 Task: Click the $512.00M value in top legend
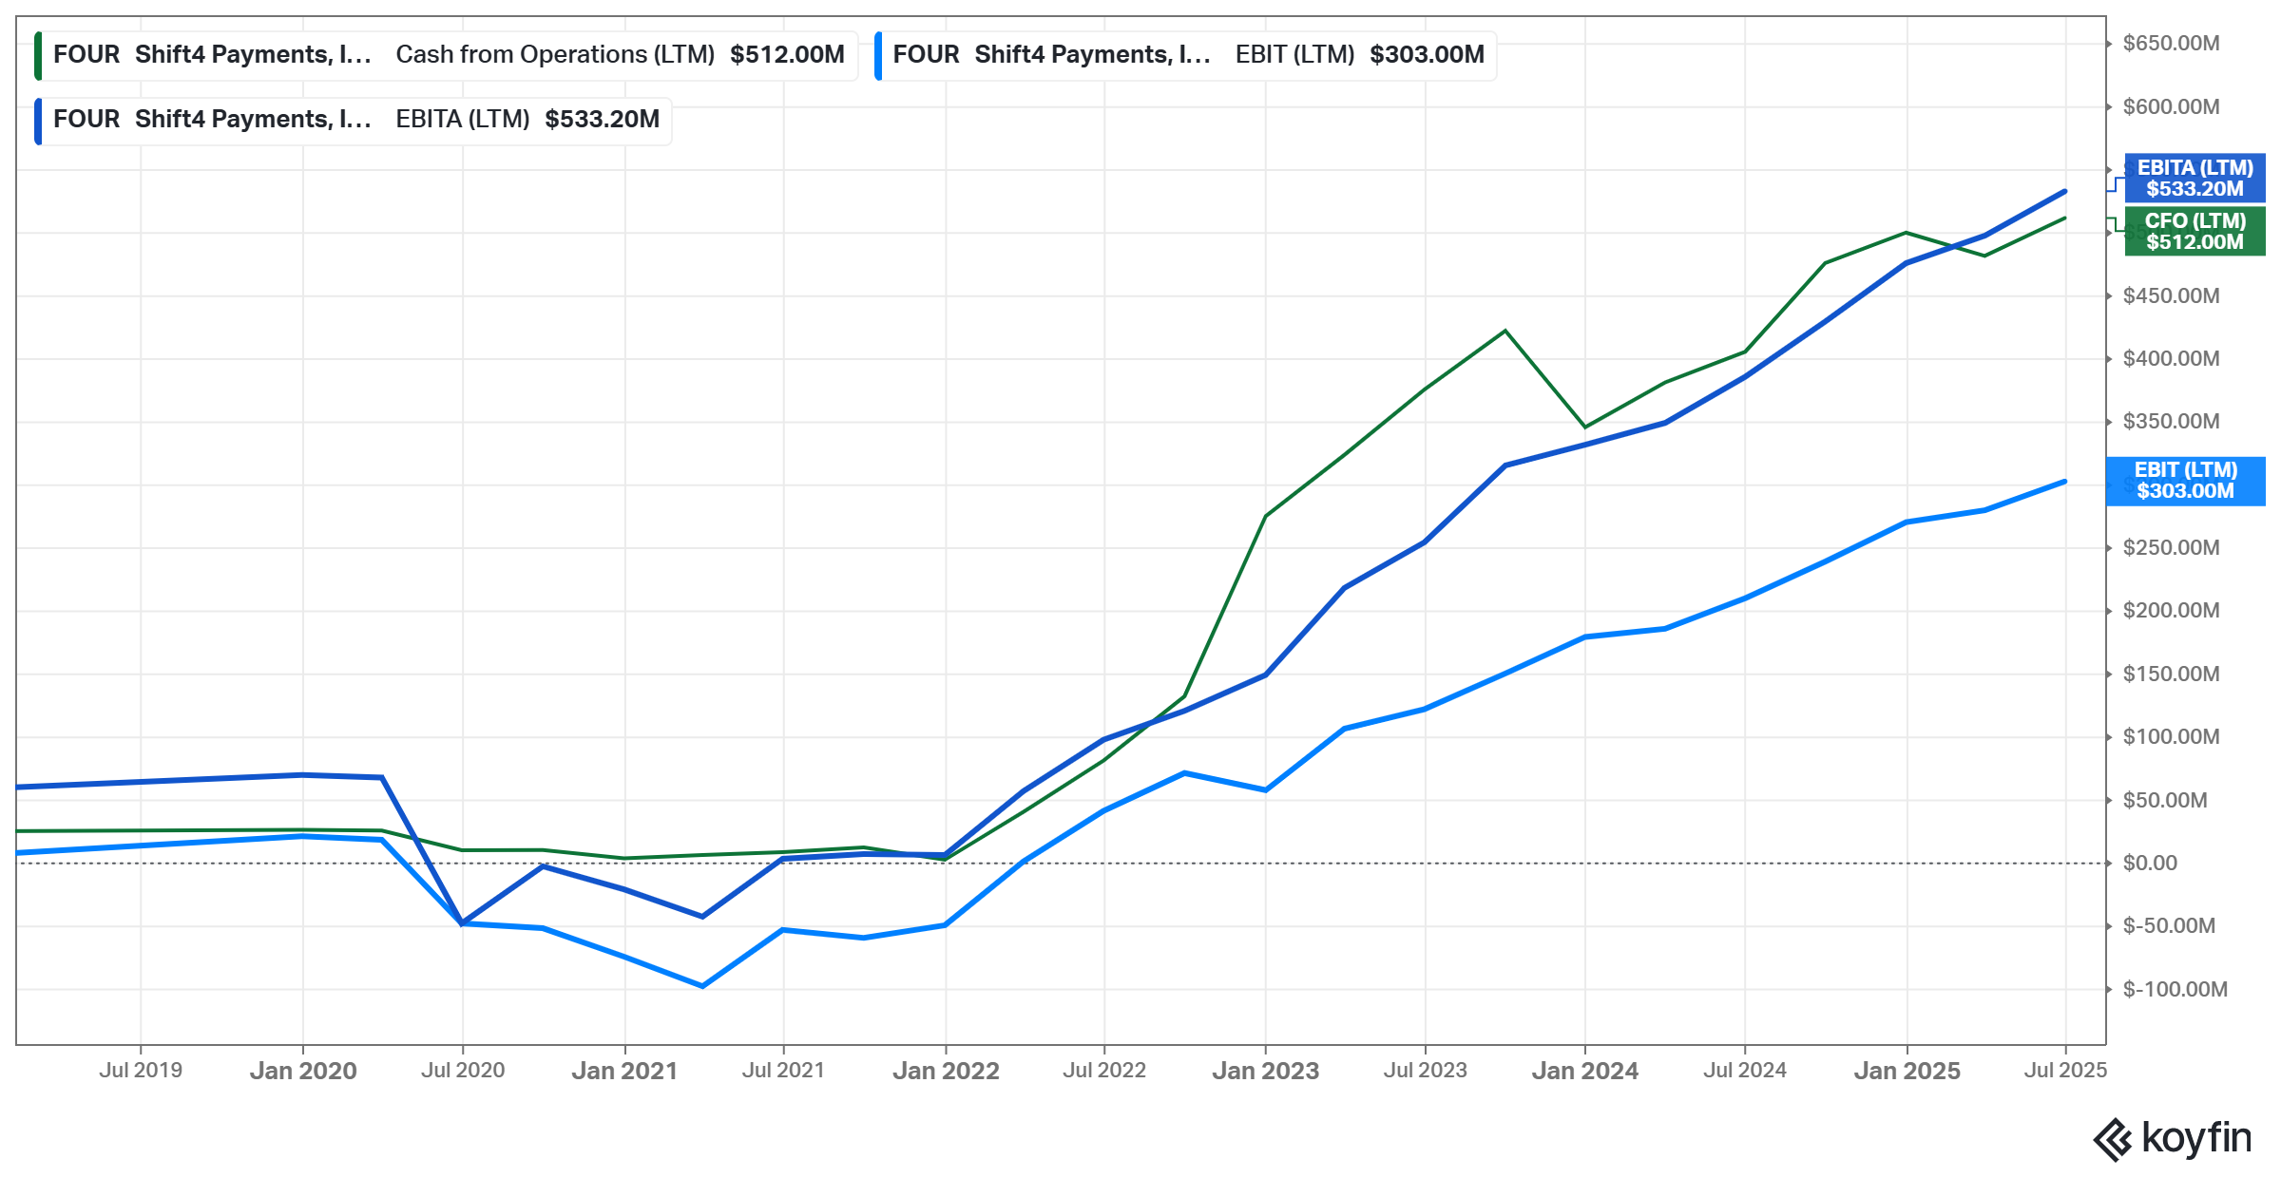[x=787, y=55]
